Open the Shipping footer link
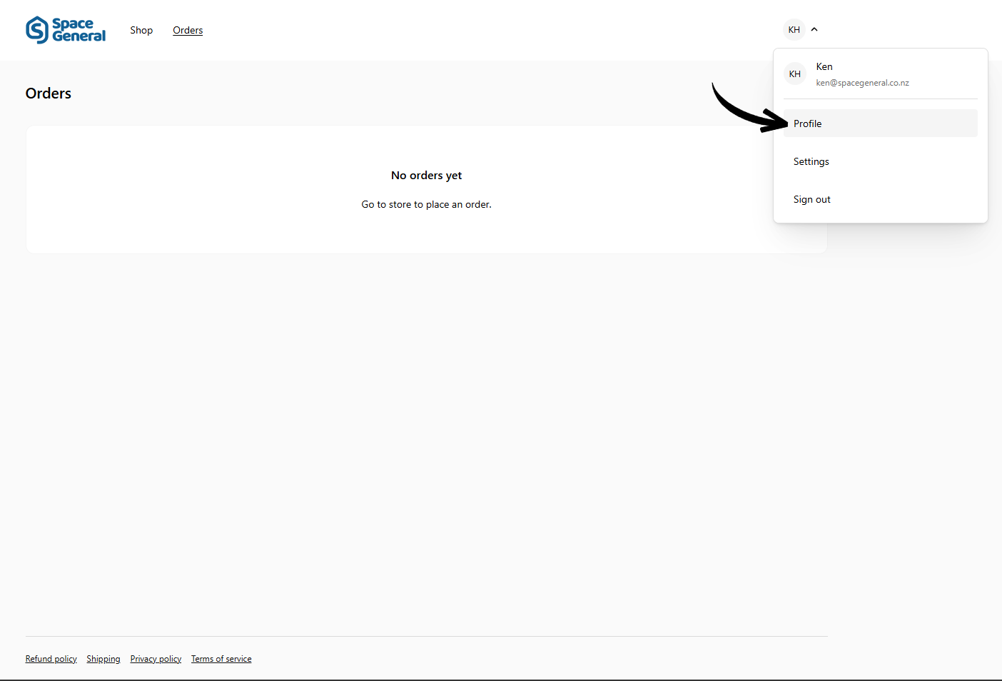The height and width of the screenshot is (681, 1002). (x=103, y=659)
